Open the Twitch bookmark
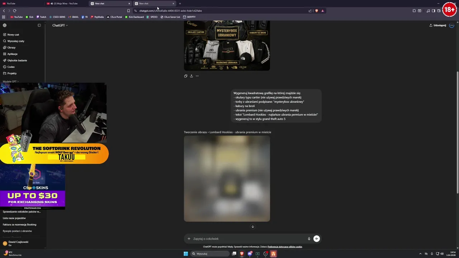459x258 pixels. 41,17
